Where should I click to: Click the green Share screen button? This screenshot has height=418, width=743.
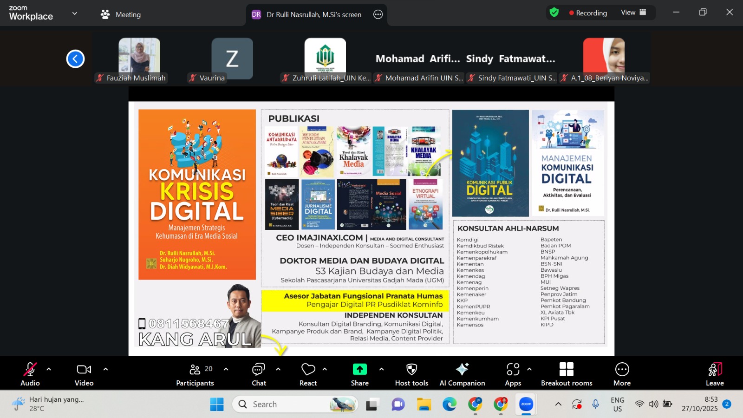tap(359, 374)
